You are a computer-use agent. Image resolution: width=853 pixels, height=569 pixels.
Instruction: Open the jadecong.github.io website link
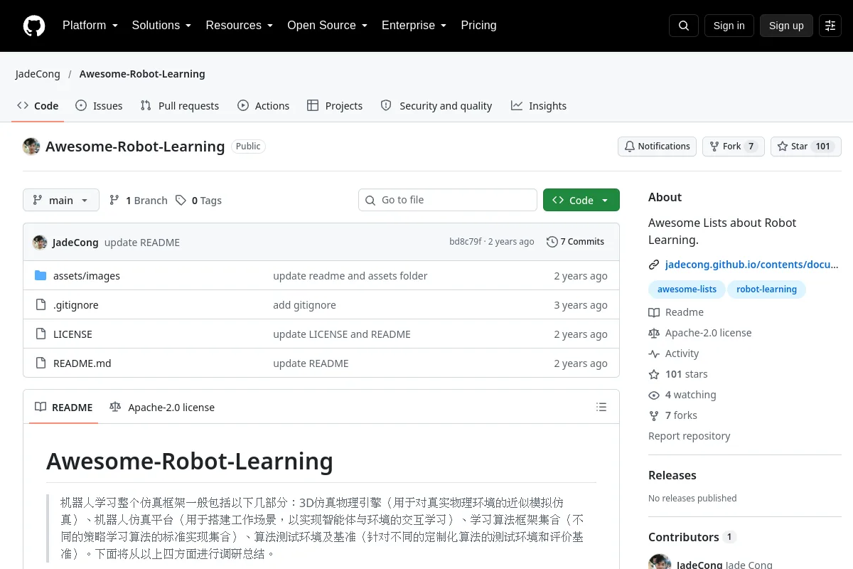point(752,265)
